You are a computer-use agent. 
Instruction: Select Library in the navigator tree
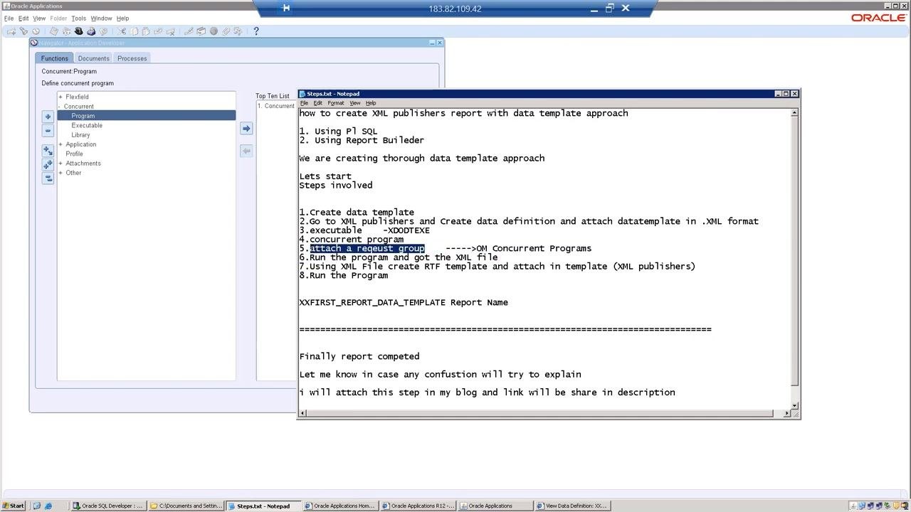click(x=80, y=135)
